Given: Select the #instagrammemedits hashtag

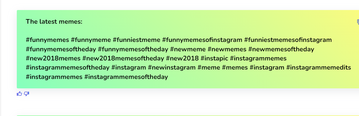Looking at the screenshot, I should point(319,68).
